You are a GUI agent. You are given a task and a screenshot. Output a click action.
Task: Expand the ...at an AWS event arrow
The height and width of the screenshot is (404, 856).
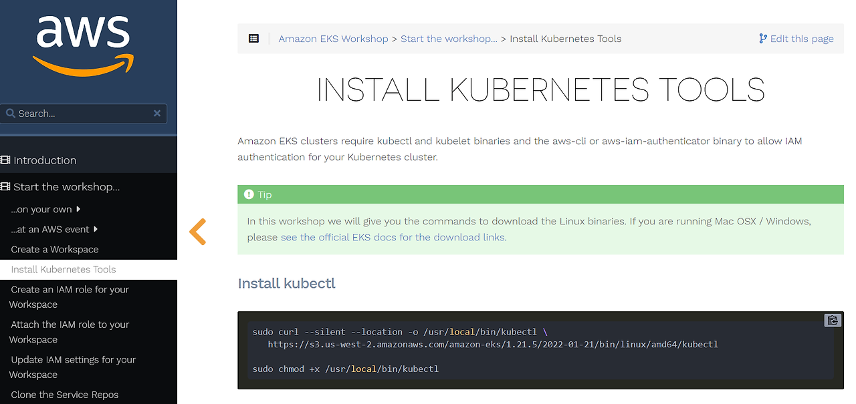(x=96, y=229)
